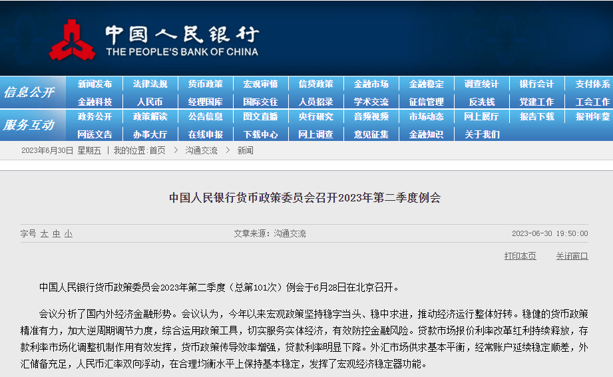Open 金融市场 menu item

coord(371,84)
